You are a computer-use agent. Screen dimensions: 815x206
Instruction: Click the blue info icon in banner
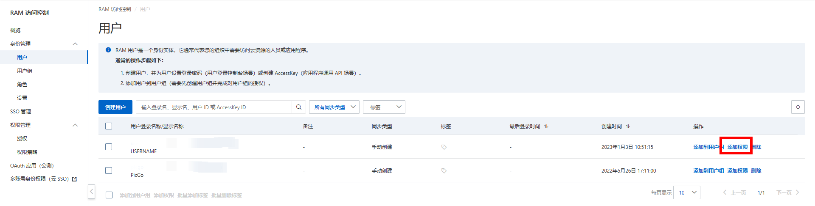[x=108, y=50]
